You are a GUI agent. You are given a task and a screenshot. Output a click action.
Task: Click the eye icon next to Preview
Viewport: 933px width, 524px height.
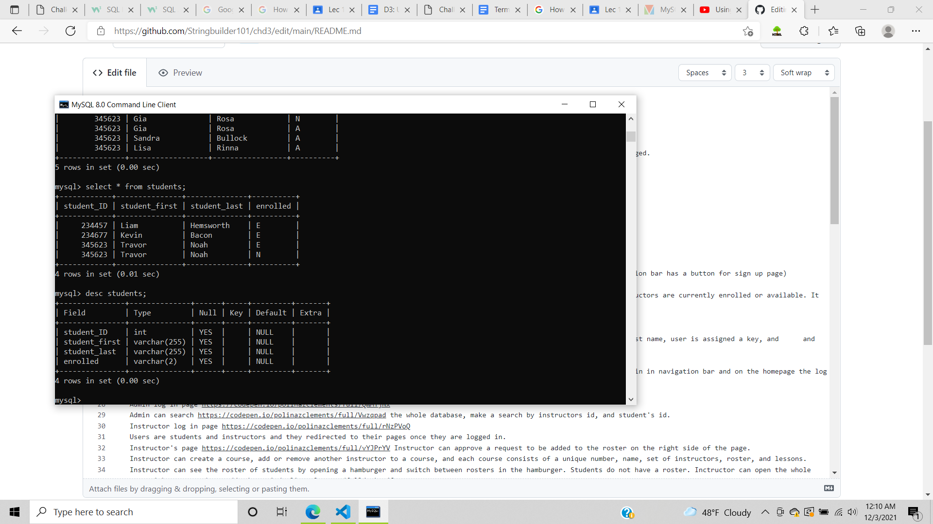point(163,72)
